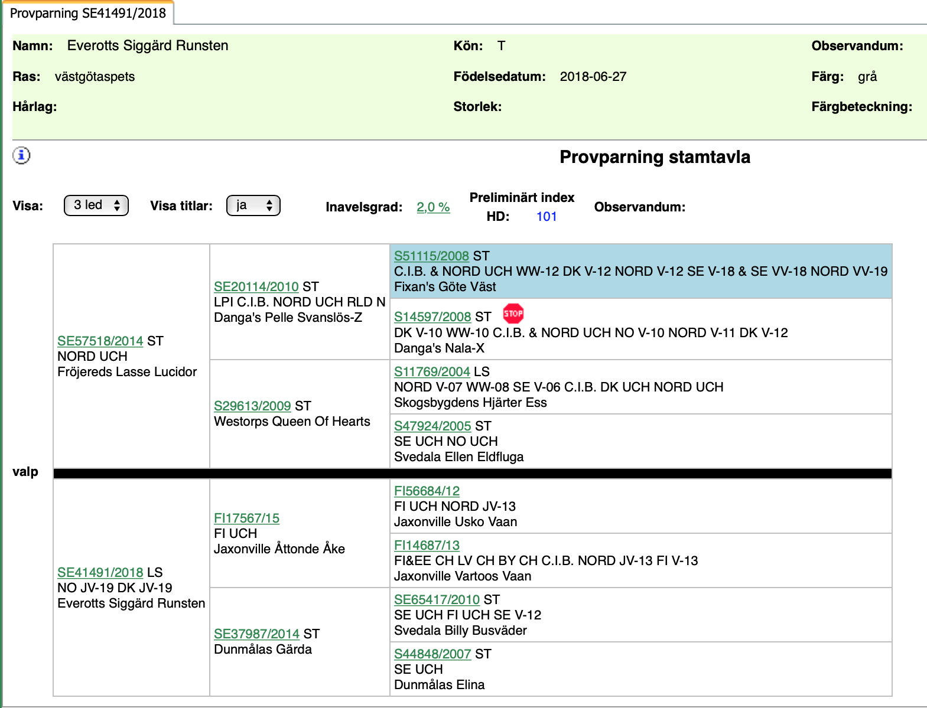The width and height of the screenshot is (927, 708).
Task: Click the HD index value 101
Action: (x=547, y=217)
